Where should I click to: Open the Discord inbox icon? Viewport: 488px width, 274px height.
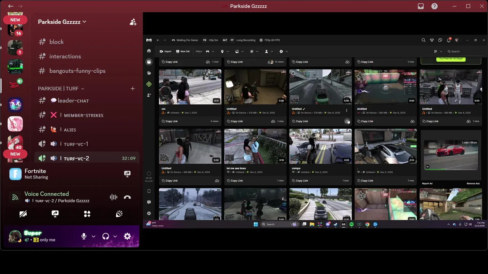click(421, 6)
